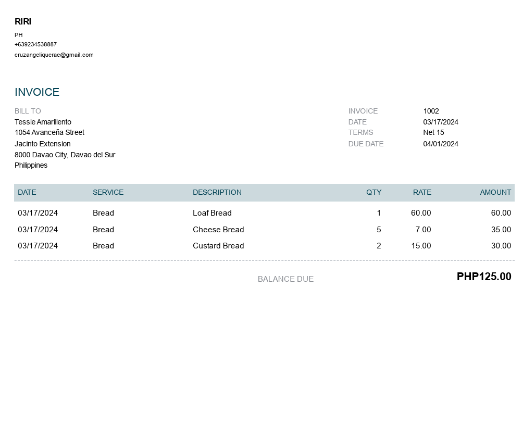Image resolution: width=523 pixels, height=426 pixels.
Task: Click the DESCRIPTION column header
Action: coord(217,192)
